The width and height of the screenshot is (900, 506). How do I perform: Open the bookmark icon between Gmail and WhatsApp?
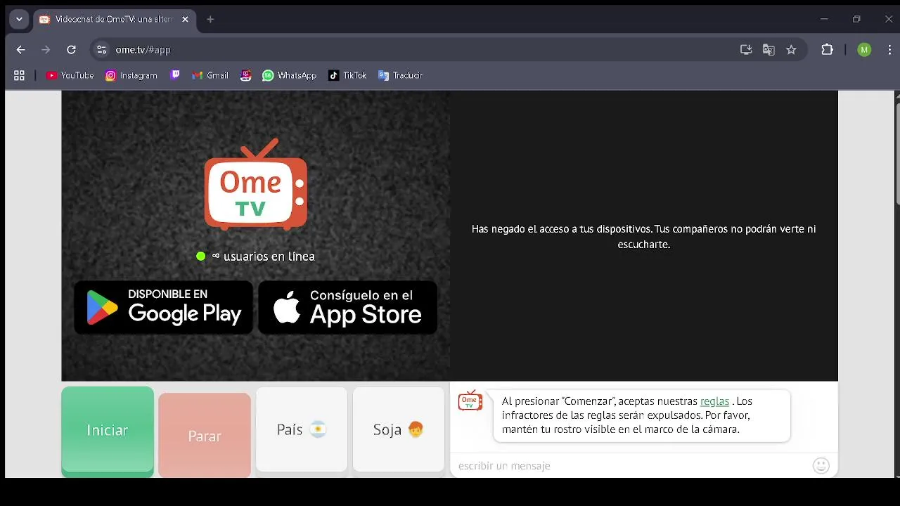tap(245, 75)
